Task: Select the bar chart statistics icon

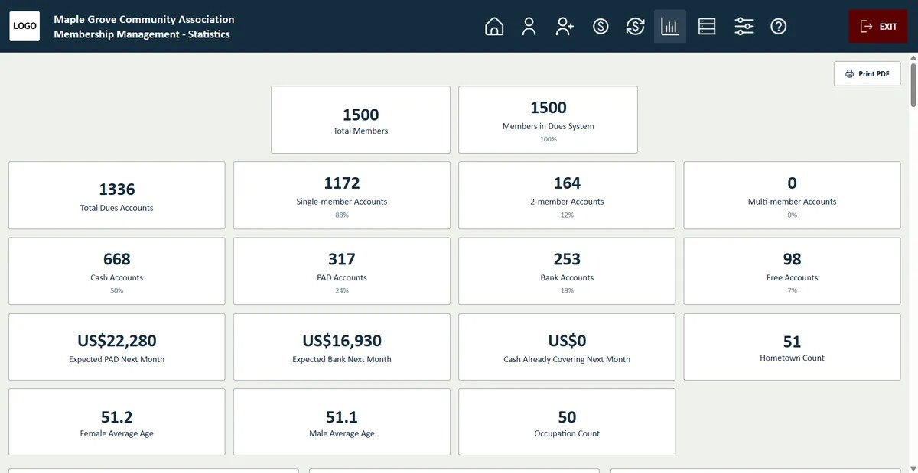Action: (x=670, y=27)
